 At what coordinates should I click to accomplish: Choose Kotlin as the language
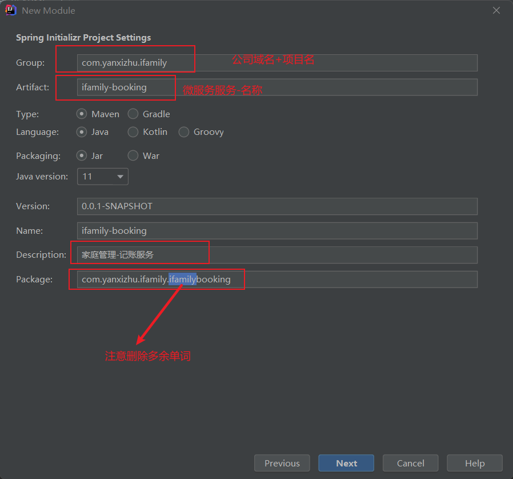click(x=133, y=131)
